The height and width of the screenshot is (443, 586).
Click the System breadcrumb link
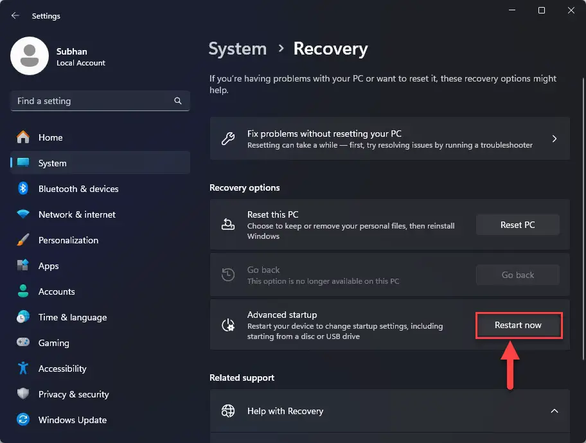point(237,49)
